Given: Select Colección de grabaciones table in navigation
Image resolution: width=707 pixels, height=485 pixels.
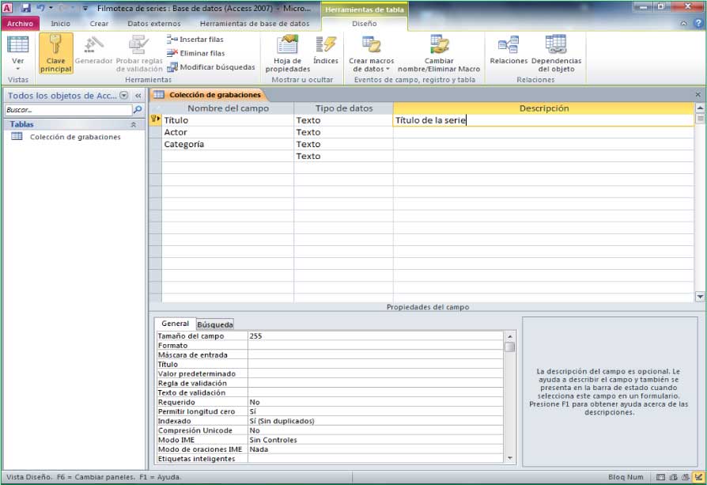Looking at the screenshot, I should click(74, 137).
